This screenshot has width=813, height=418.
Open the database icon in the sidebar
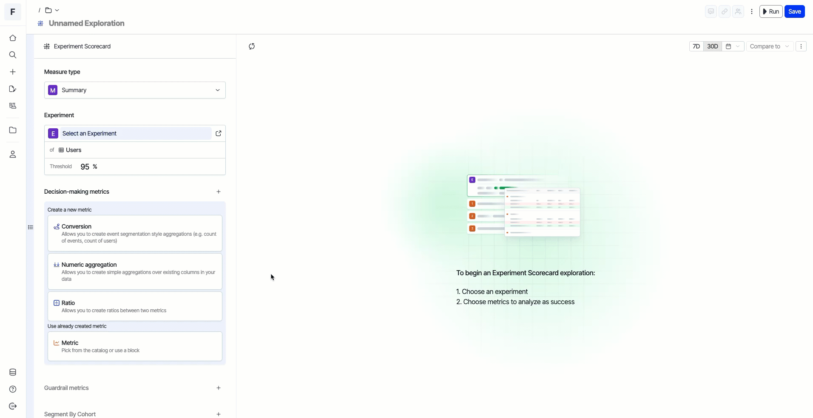click(x=13, y=373)
